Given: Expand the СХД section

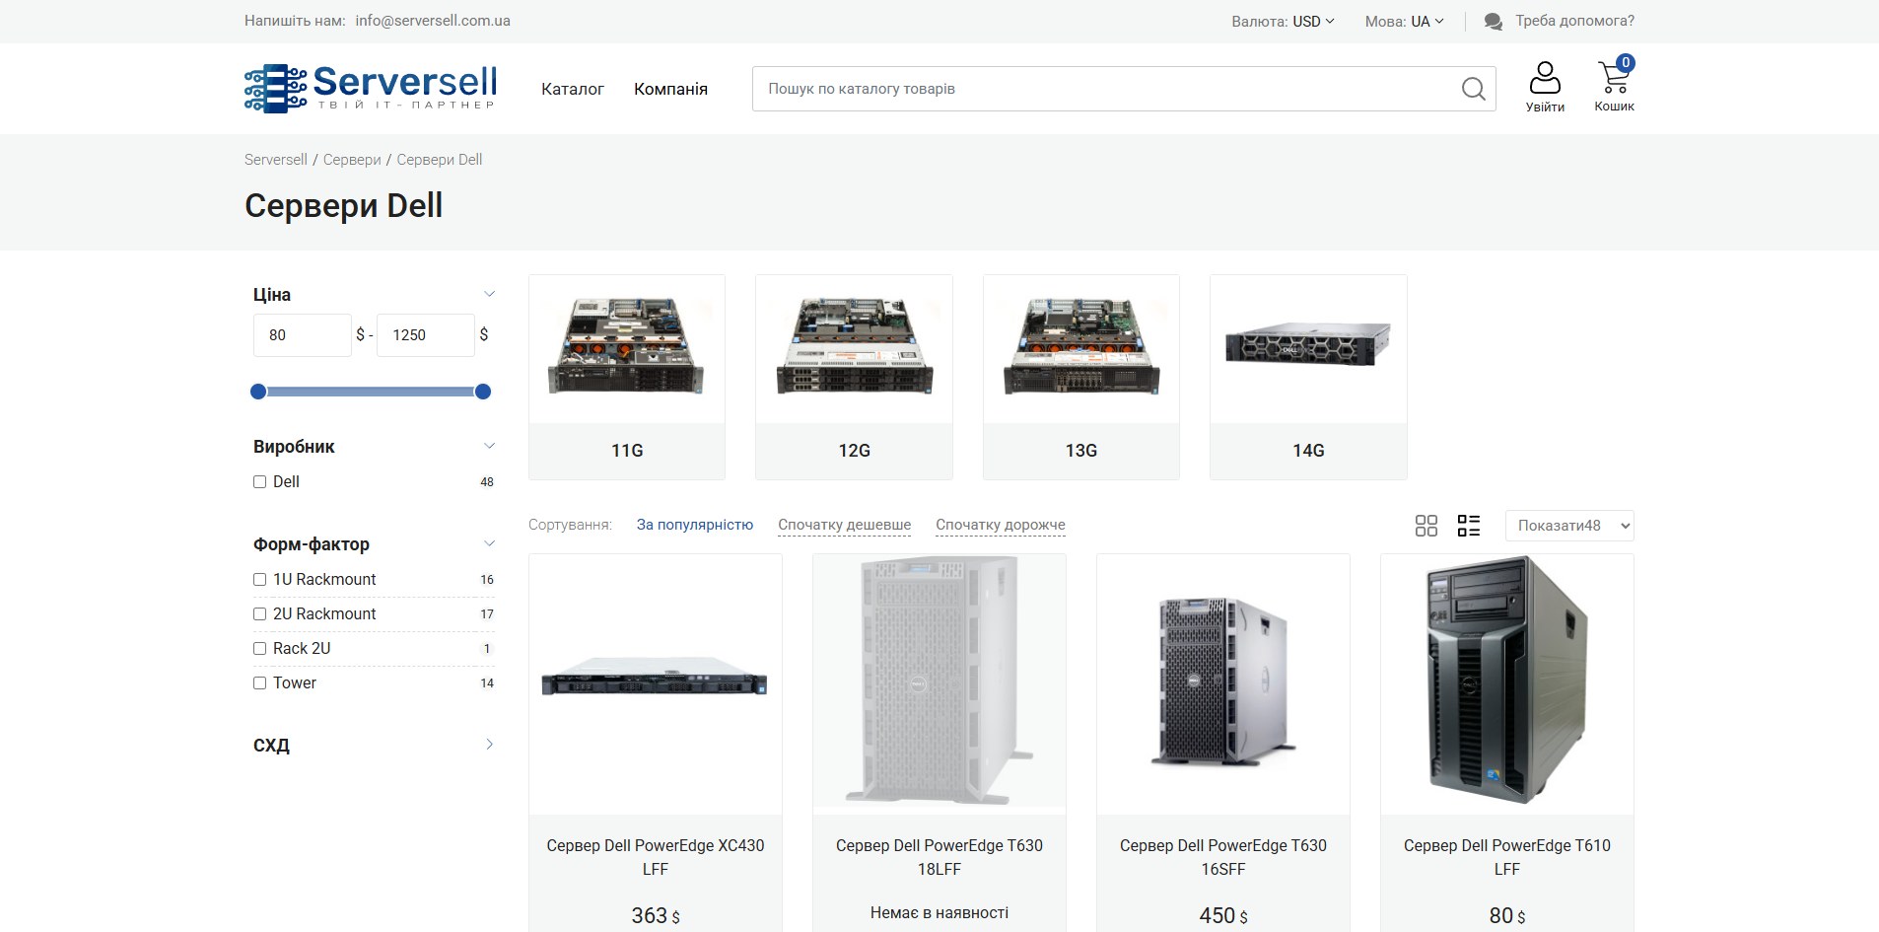Looking at the screenshot, I should tap(489, 745).
